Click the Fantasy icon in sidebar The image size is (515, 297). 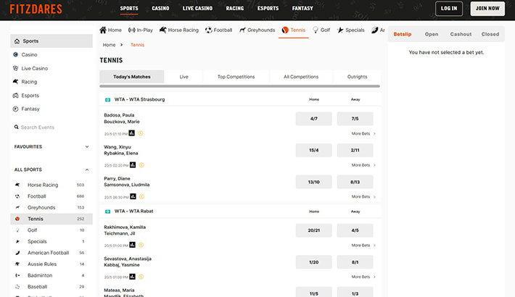[x=15, y=109]
